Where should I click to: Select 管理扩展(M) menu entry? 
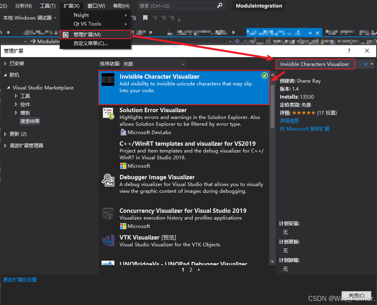(95, 35)
